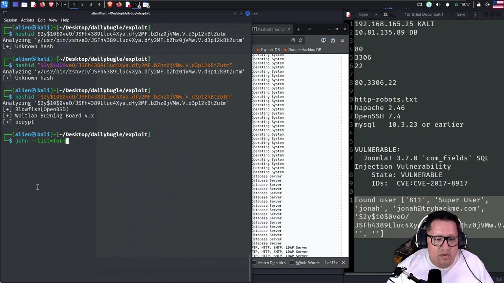Expand the Open recent files dropdown arrow
504x283 pixels.
376,14
